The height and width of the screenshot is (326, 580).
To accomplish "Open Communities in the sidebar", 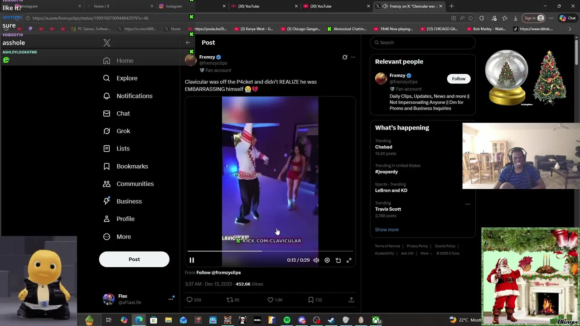I will pyautogui.click(x=129, y=184).
